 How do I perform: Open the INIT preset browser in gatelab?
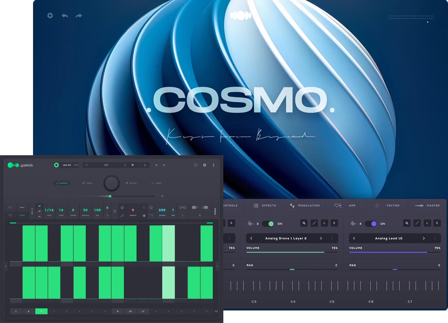106,165
